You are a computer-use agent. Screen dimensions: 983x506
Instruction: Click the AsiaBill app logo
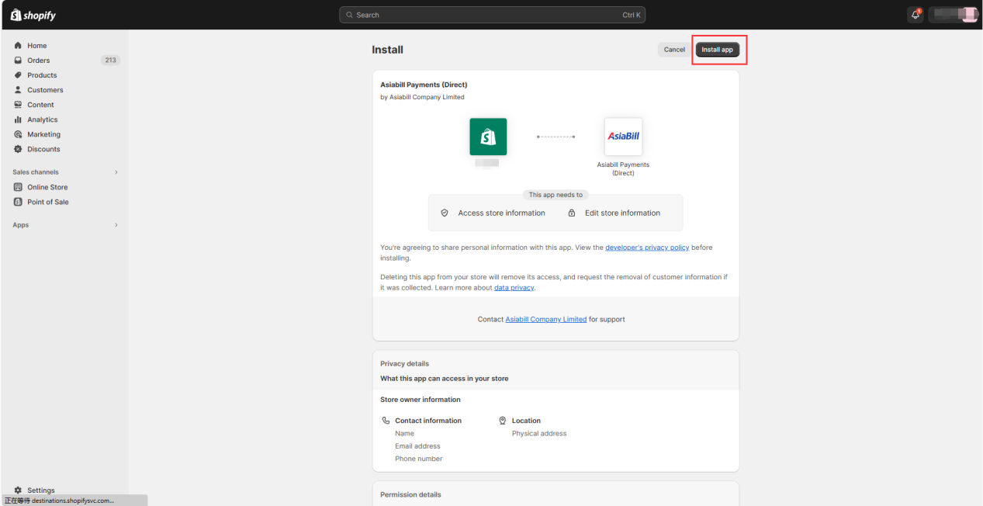[623, 137]
